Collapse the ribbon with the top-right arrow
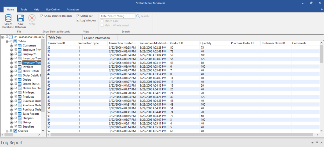Screen dimensions: 324x147 click(x=321, y=9)
